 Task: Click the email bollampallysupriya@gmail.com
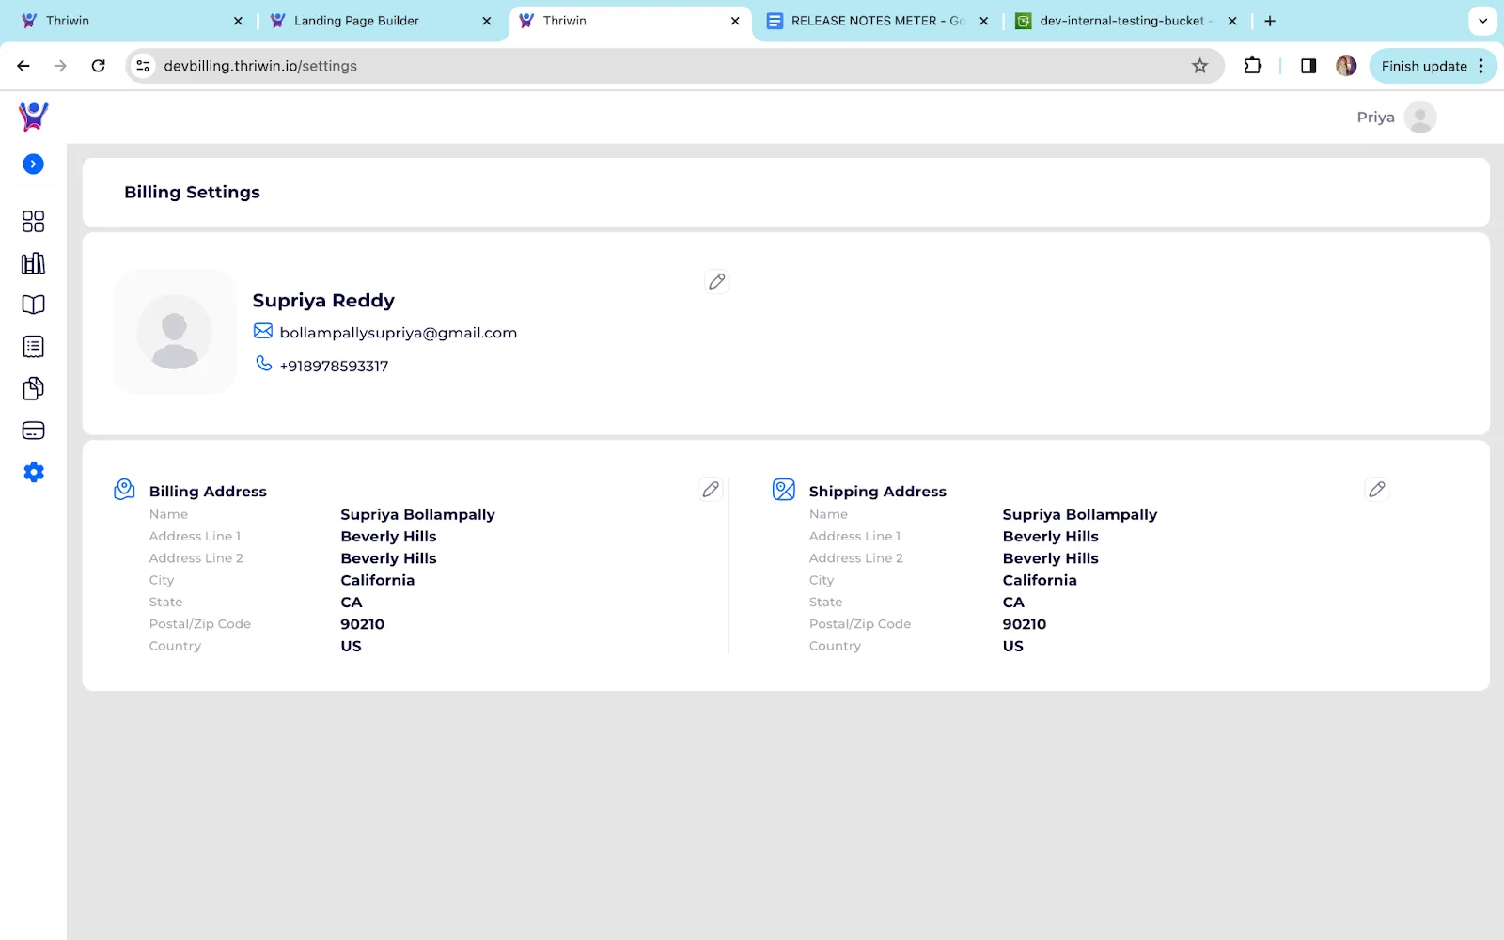click(x=399, y=333)
